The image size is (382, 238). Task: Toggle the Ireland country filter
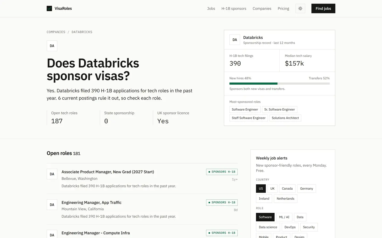pyautogui.click(x=264, y=199)
